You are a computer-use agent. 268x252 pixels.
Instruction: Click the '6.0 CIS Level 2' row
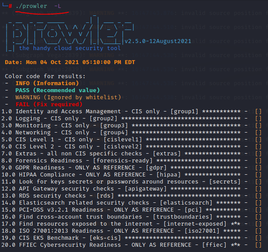click(x=132, y=146)
